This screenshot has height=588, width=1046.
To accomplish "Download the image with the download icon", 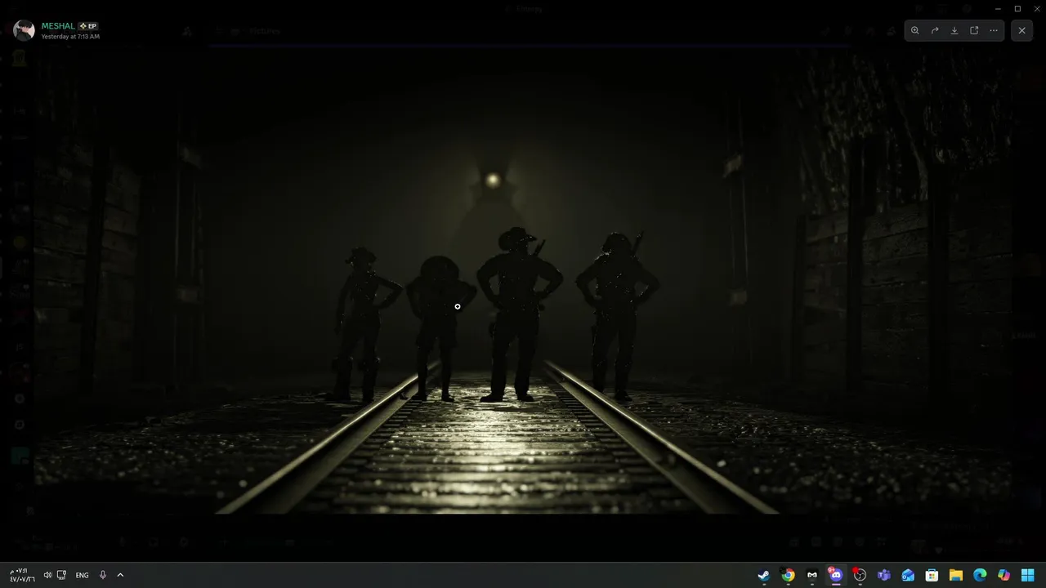I will coord(954,30).
